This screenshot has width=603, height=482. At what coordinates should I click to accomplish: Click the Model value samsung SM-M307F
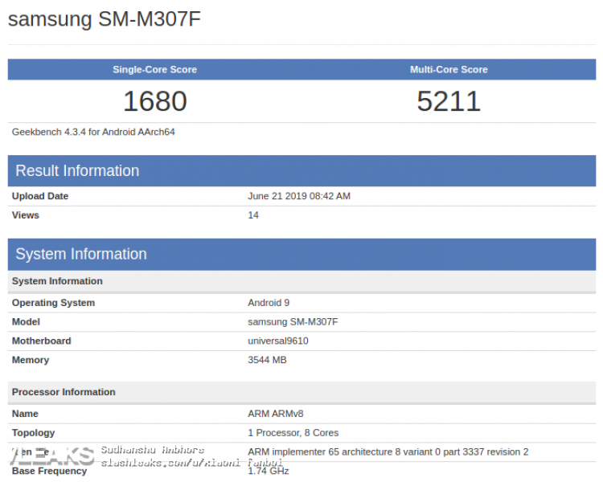click(293, 322)
